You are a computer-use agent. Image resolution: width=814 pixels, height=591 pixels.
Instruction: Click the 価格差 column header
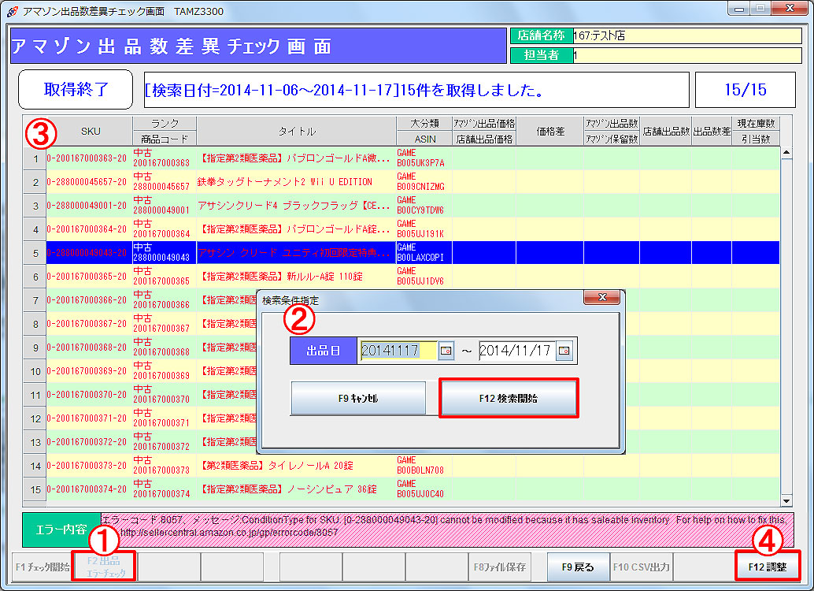tap(549, 131)
